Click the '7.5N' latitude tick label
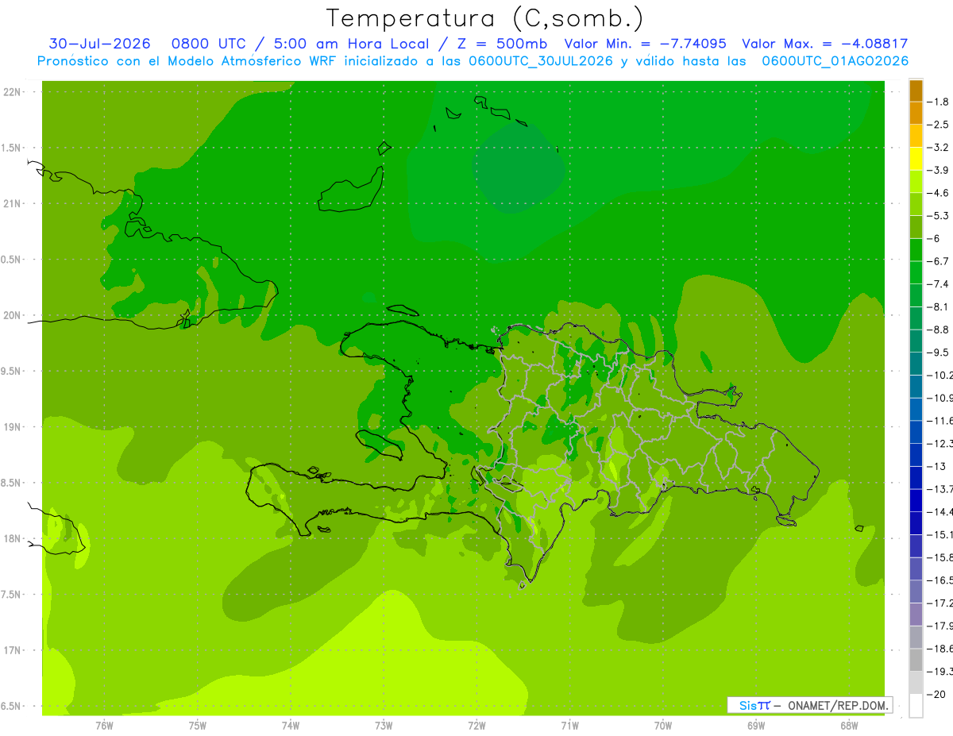This screenshot has width=953, height=736. pyautogui.click(x=11, y=595)
